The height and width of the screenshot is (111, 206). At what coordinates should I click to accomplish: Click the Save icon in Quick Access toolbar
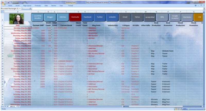click(8, 2)
